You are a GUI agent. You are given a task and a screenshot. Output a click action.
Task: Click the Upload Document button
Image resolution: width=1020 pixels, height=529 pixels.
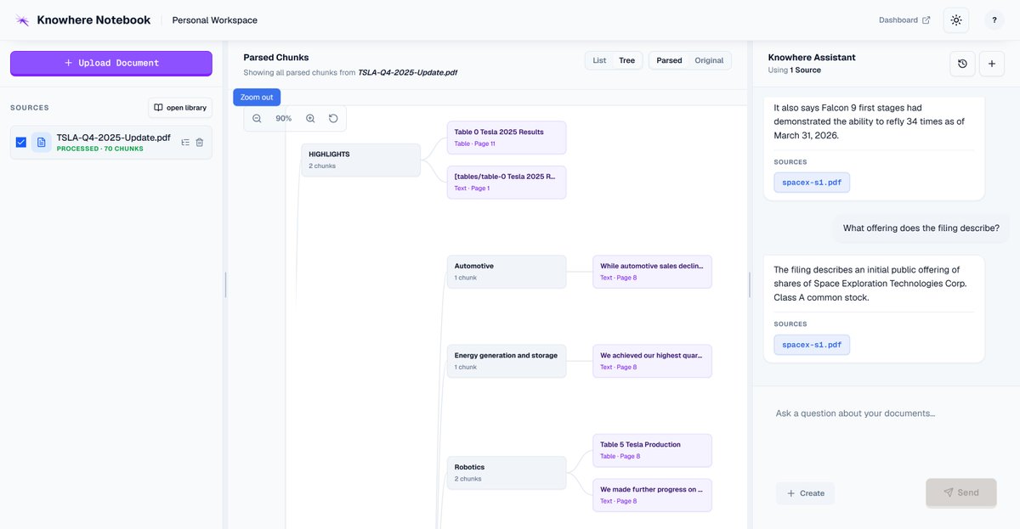tap(111, 63)
